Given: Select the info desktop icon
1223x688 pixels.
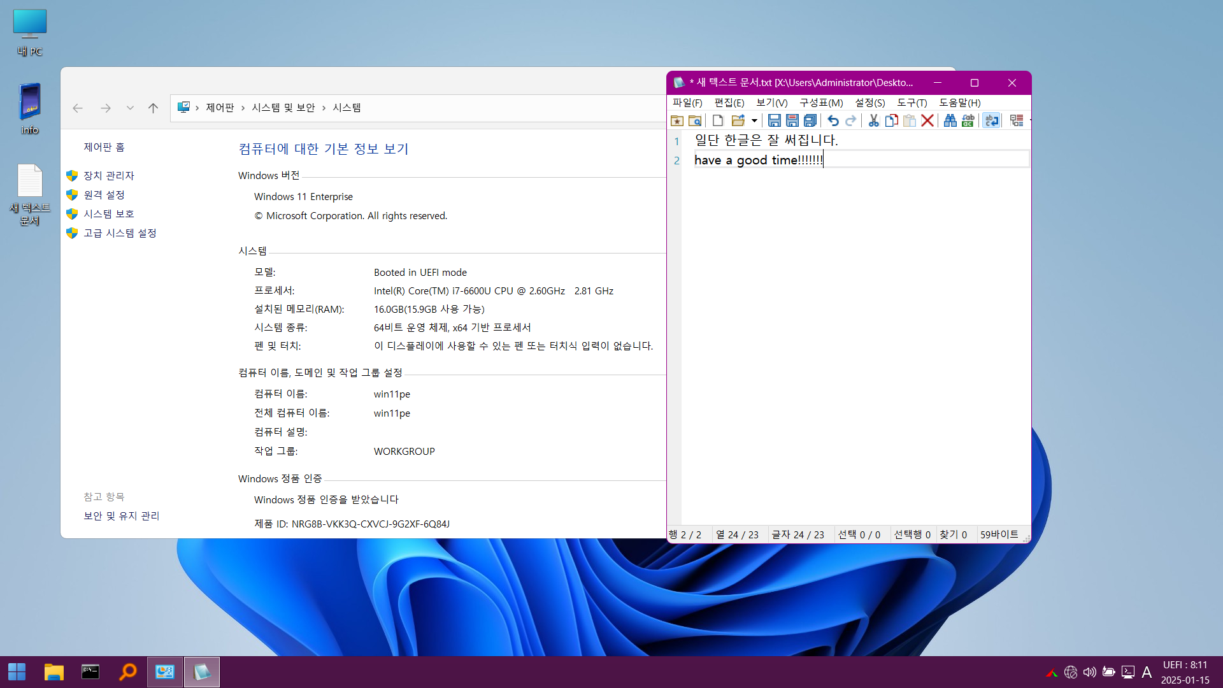Looking at the screenshot, I should (29, 109).
